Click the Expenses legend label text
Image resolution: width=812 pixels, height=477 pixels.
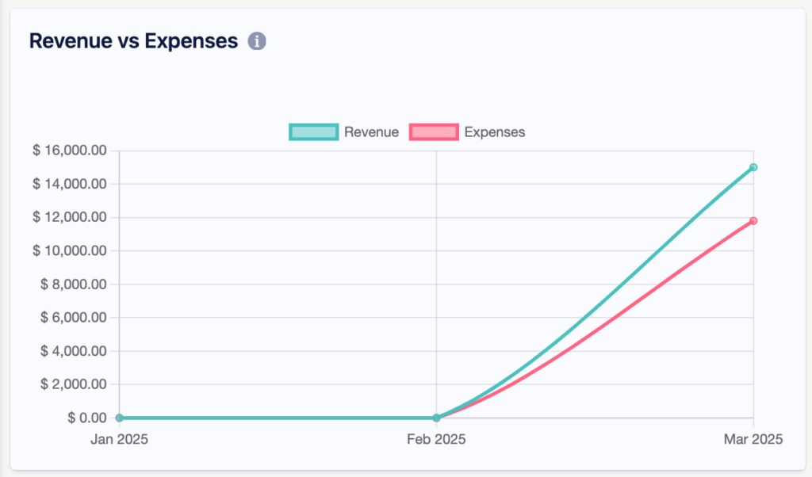tap(494, 132)
